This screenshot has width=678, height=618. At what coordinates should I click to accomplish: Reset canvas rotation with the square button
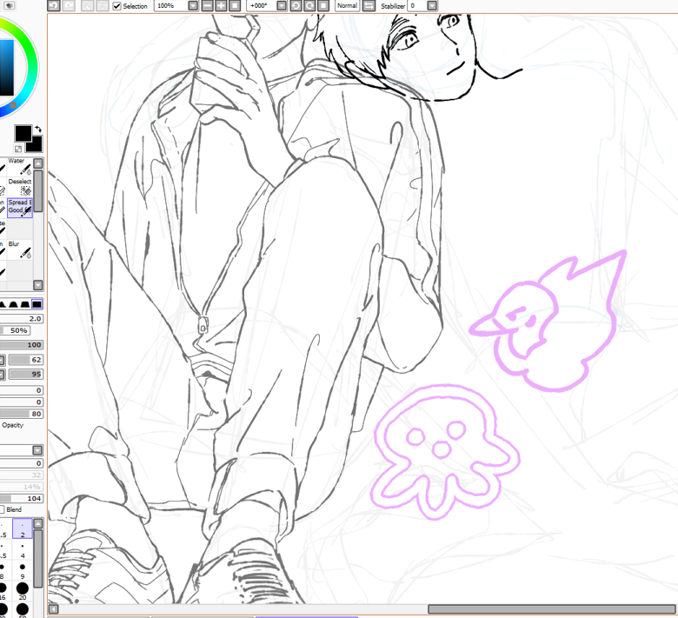point(323,5)
